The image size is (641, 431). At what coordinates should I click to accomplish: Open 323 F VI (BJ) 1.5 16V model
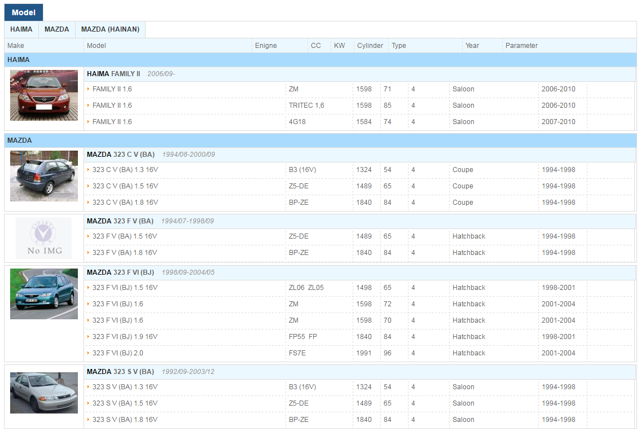coord(125,288)
